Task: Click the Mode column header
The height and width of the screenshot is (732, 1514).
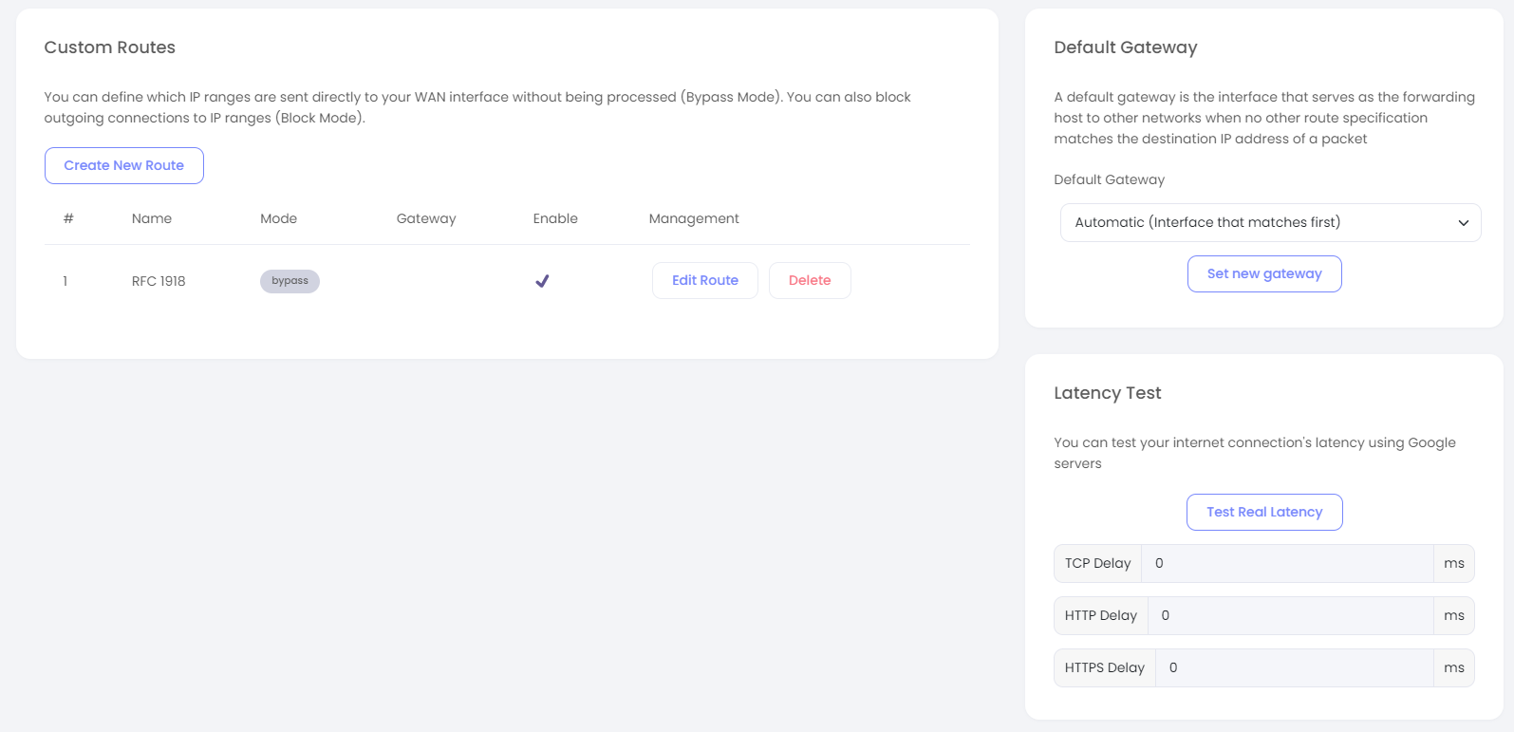Action: [278, 218]
